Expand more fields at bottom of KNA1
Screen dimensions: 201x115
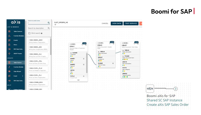click(78, 80)
